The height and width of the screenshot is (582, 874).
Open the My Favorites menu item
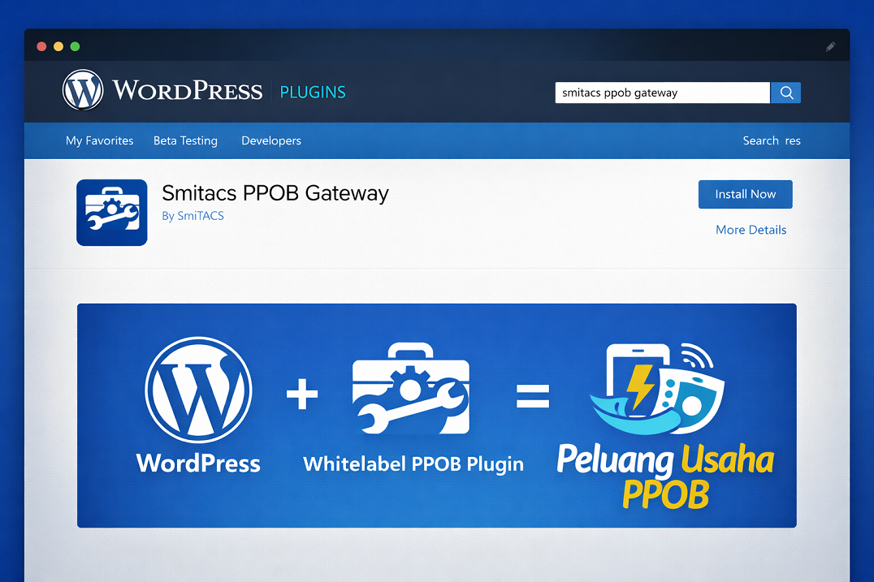pyautogui.click(x=99, y=140)
